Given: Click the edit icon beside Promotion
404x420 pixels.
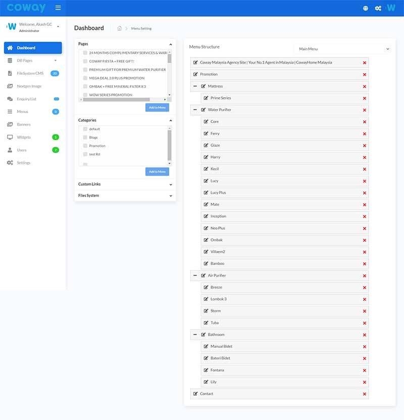Looking at the screenshot, I should click(195, 74).
